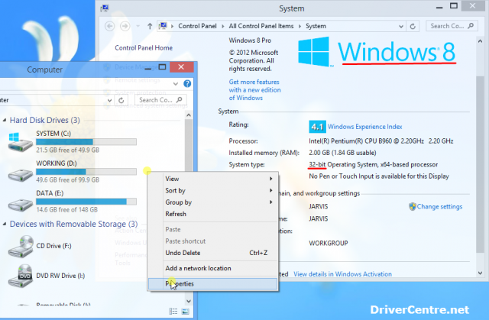Select SYSTEM (C:) drive icon
The height and width of the screenshot is (320, 489).
coord(21,142)
